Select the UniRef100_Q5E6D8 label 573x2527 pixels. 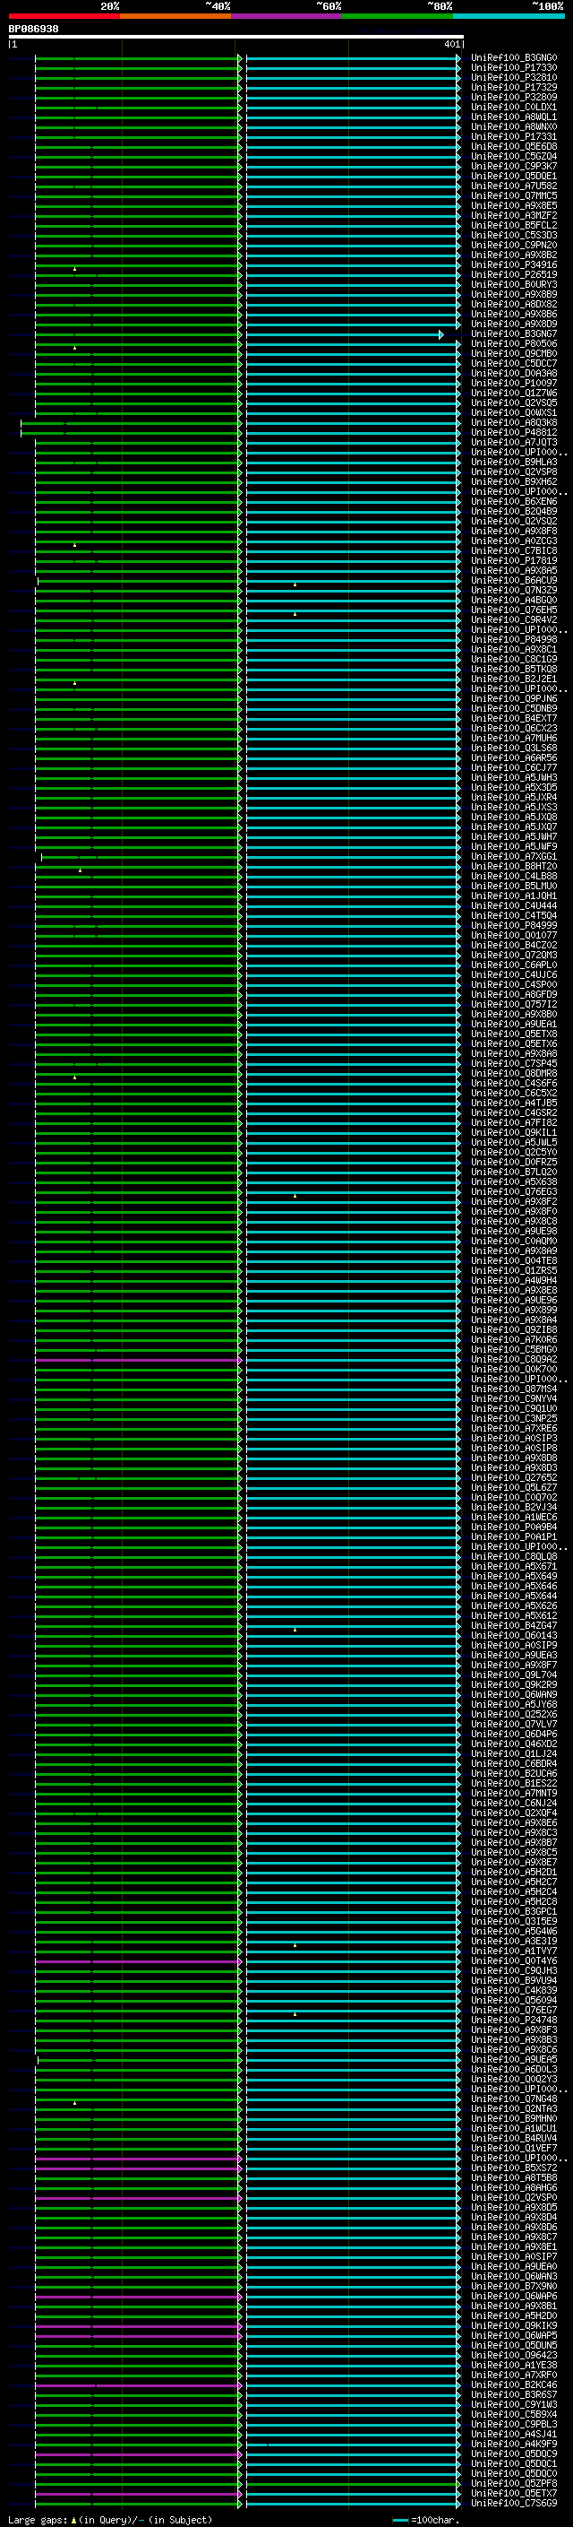coord(514,146)
